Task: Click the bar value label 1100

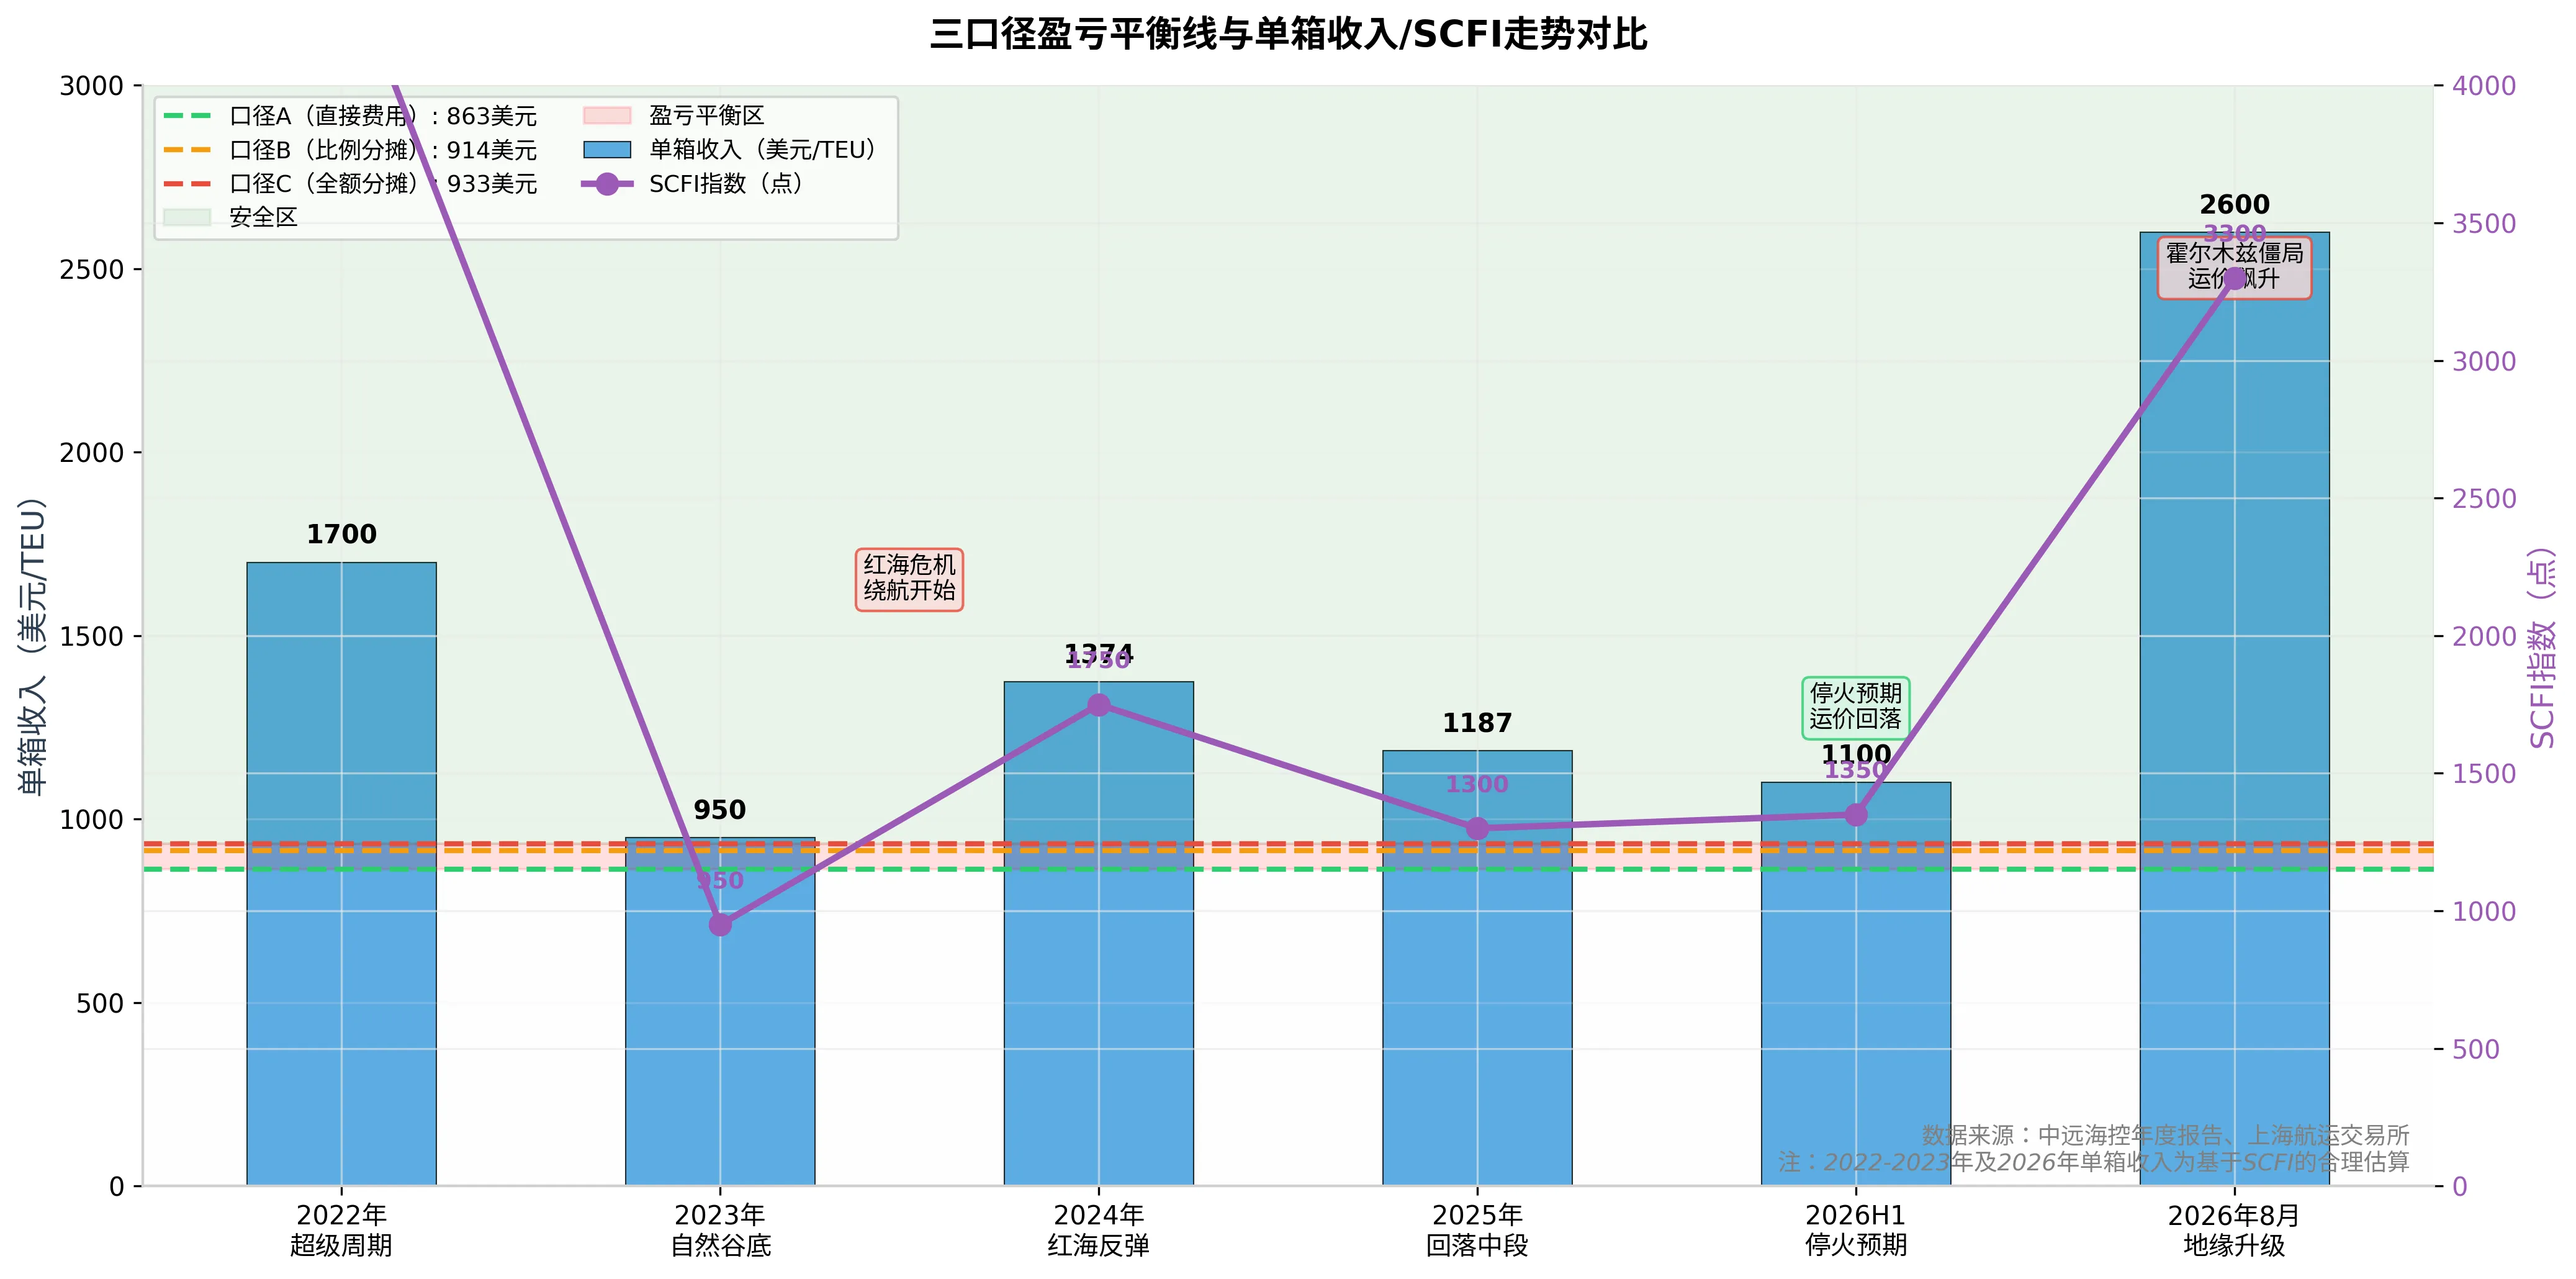Action: coord(1856,755)
